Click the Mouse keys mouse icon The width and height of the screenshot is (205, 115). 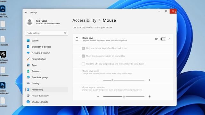pyautogui.click(x=77, y=39)
